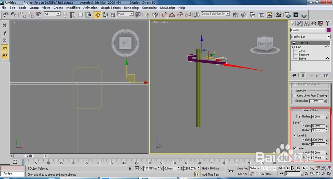Open the Layer Manager icon
Image resolution: width=333 pixels, height=179 pixels.
coord(252,15)
